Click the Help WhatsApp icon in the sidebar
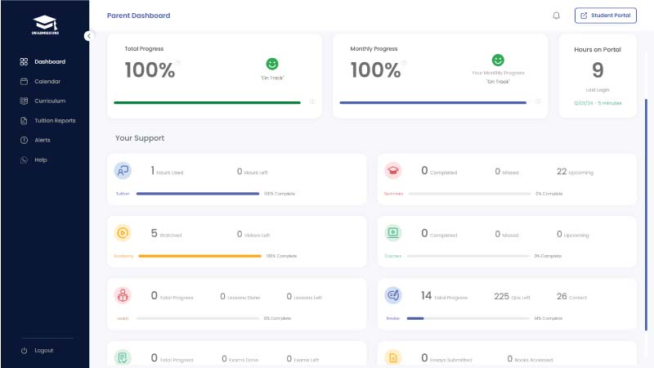 [x=25, y=159]
